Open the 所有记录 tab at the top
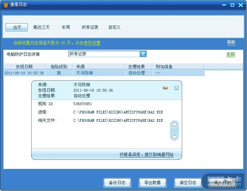The image size is (247, 191). click(x=90, y=27)
